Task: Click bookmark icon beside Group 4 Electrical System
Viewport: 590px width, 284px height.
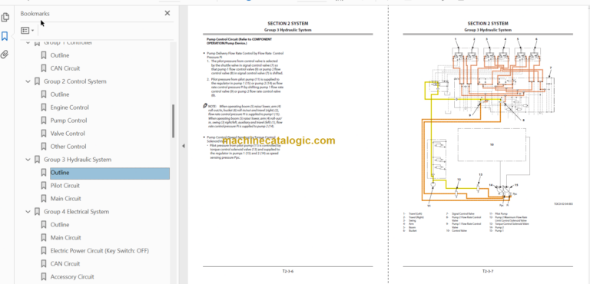Action: pos(37,212)
